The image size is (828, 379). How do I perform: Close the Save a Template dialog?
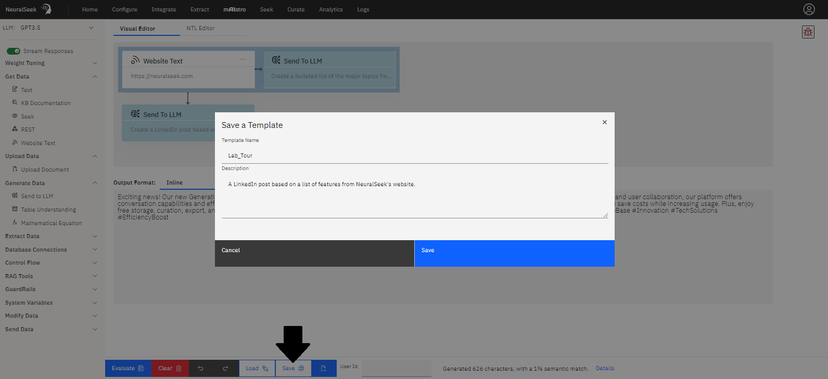(x=605, y=122)
